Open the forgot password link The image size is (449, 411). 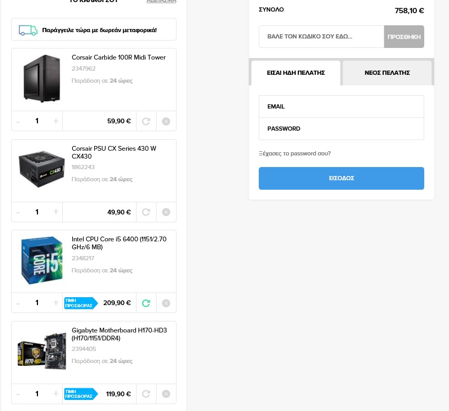[x=295, y=153]
